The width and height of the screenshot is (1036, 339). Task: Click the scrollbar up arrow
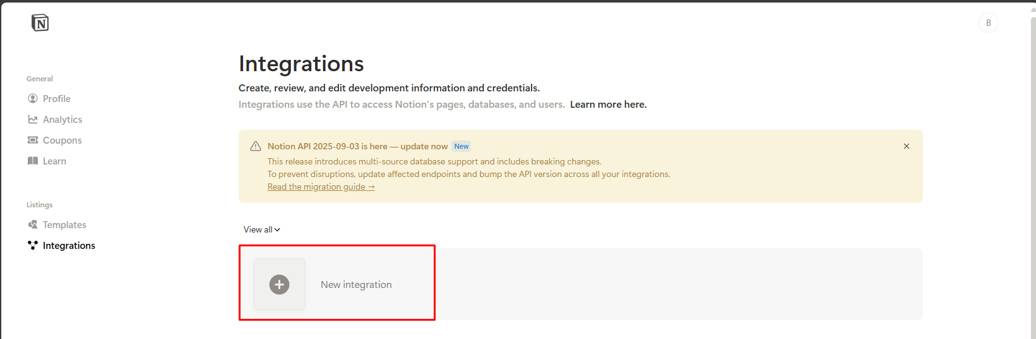1033,8
